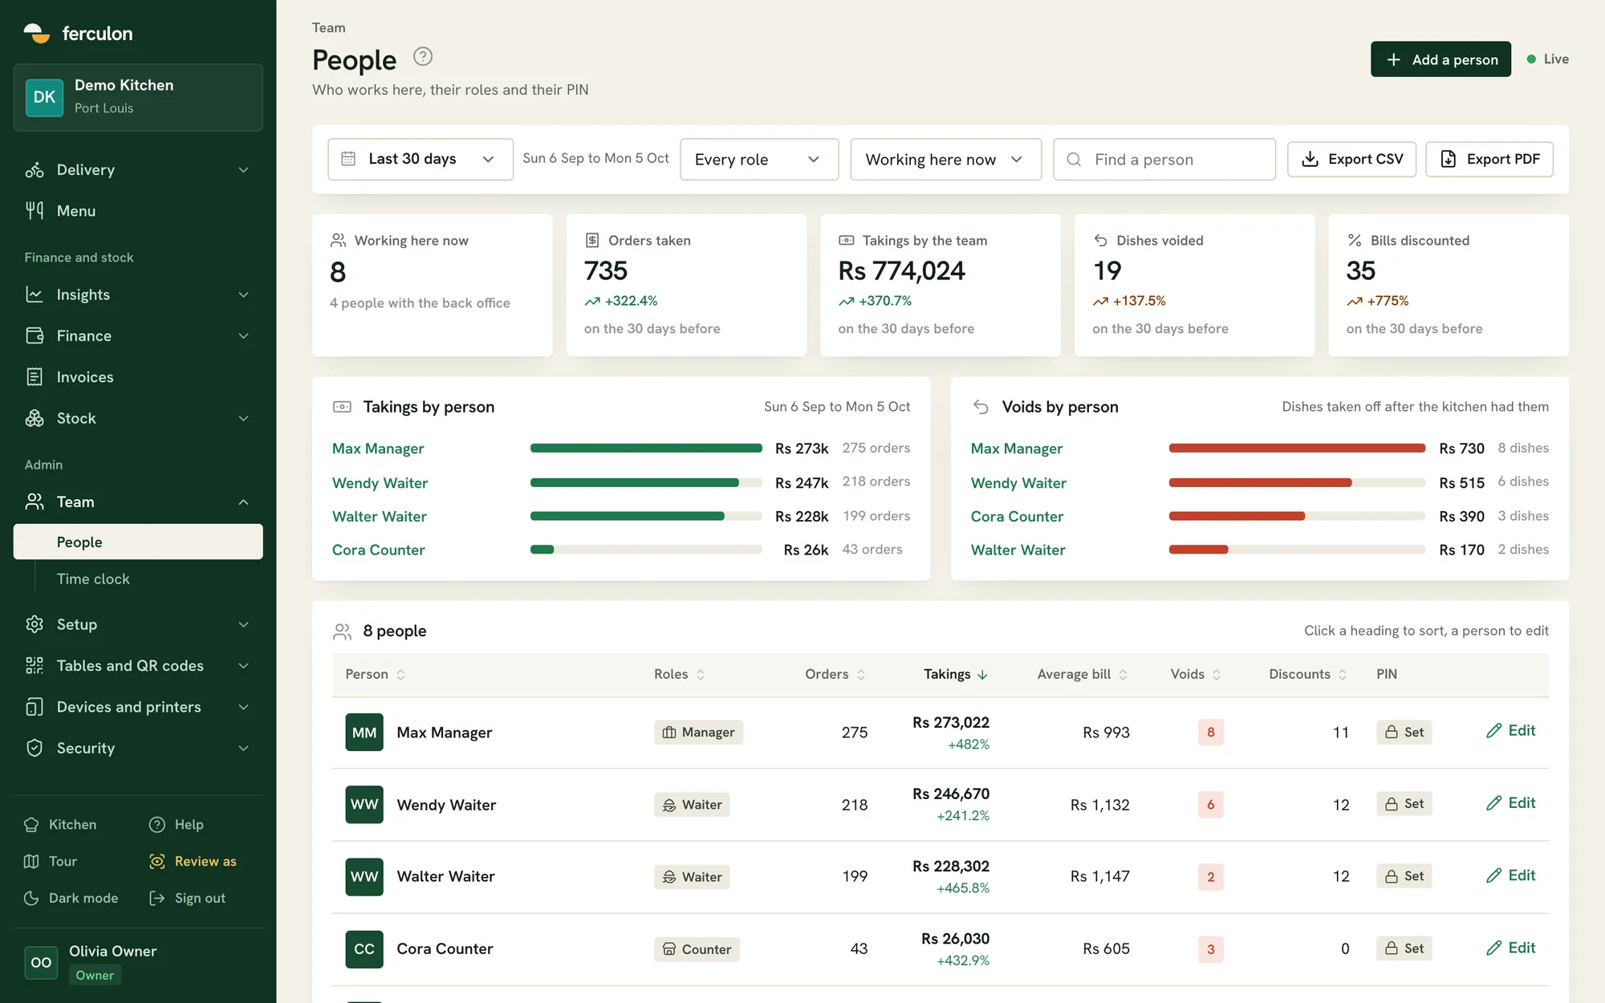1605x1003 pixels.
Task: Edit the Wendy Waiter row
Action: tap(1511, 802)
